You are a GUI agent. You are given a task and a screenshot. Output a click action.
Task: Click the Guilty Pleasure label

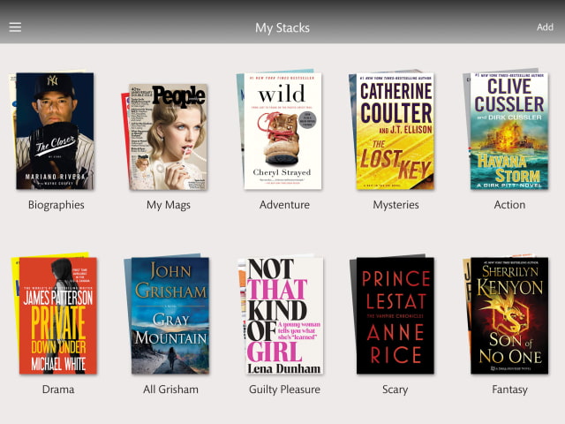pyautogui.click(x=284, y=390)
